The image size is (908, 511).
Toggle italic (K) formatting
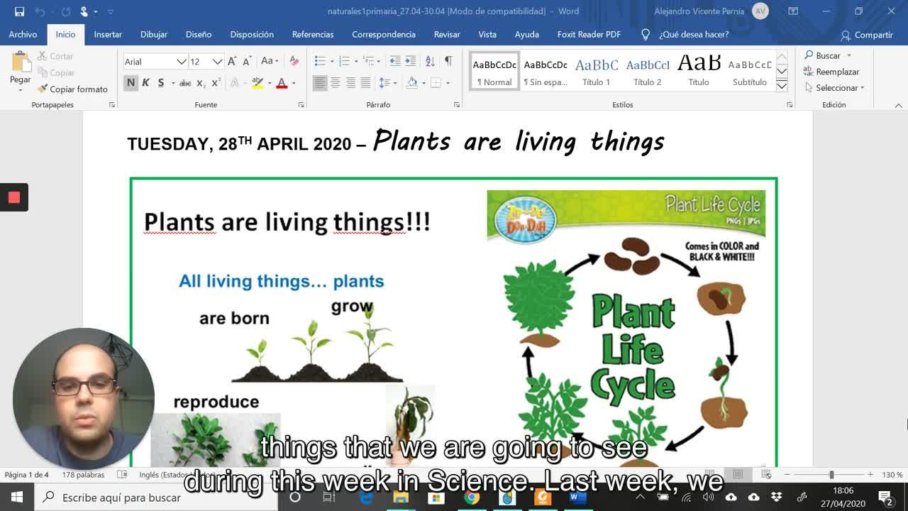[145, 83]
